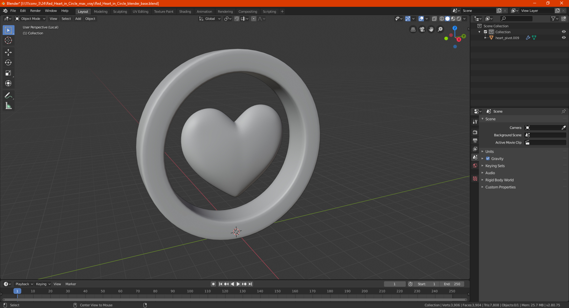Open the File menu
Image resolution: width=569 pixels, height=308 pixels.
pos(13,11)
